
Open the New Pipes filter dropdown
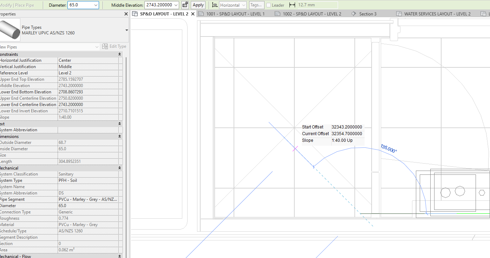tap(97, 47)
